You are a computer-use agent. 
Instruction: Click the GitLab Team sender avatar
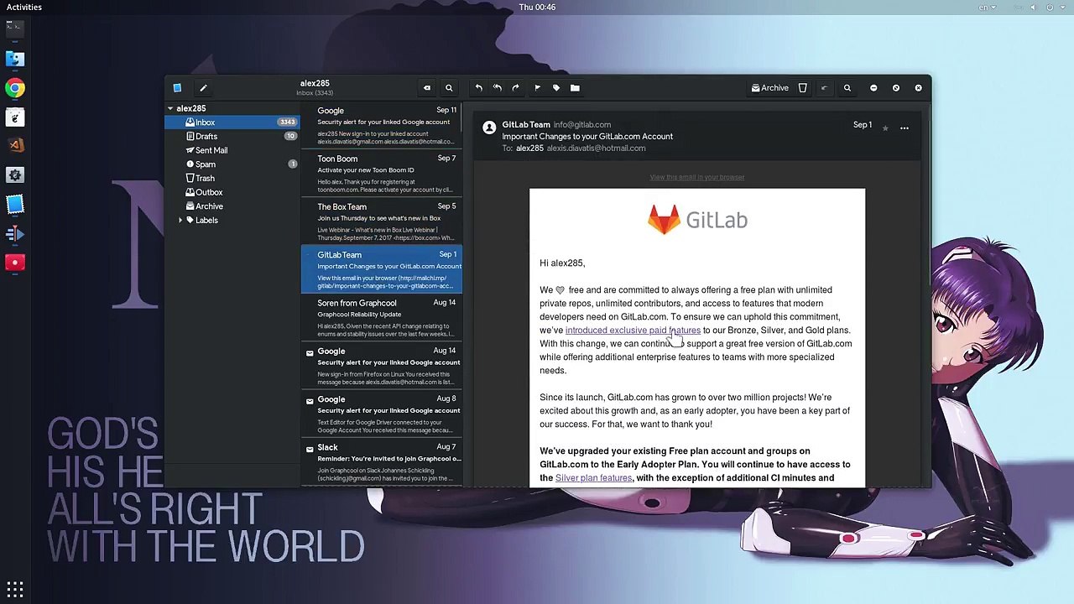pos(489,128)
